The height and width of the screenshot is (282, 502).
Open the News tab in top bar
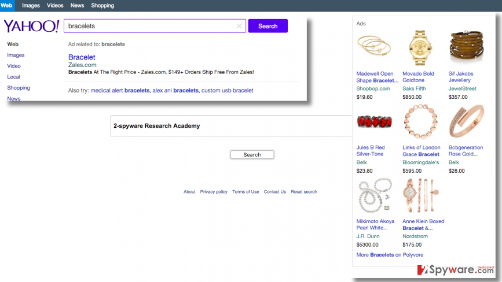point(77,5)
